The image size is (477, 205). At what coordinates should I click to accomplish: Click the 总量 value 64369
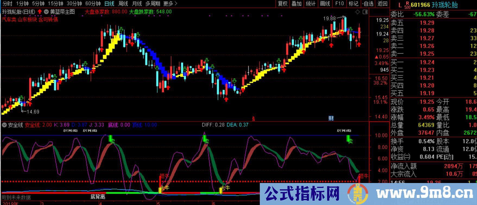[426, 125]
